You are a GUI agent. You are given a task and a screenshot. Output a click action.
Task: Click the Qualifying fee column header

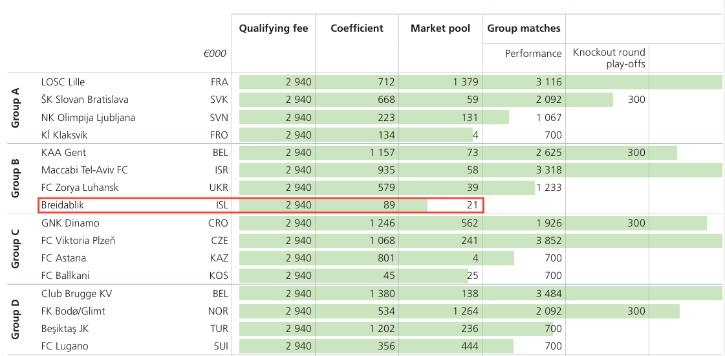[274, 28]
